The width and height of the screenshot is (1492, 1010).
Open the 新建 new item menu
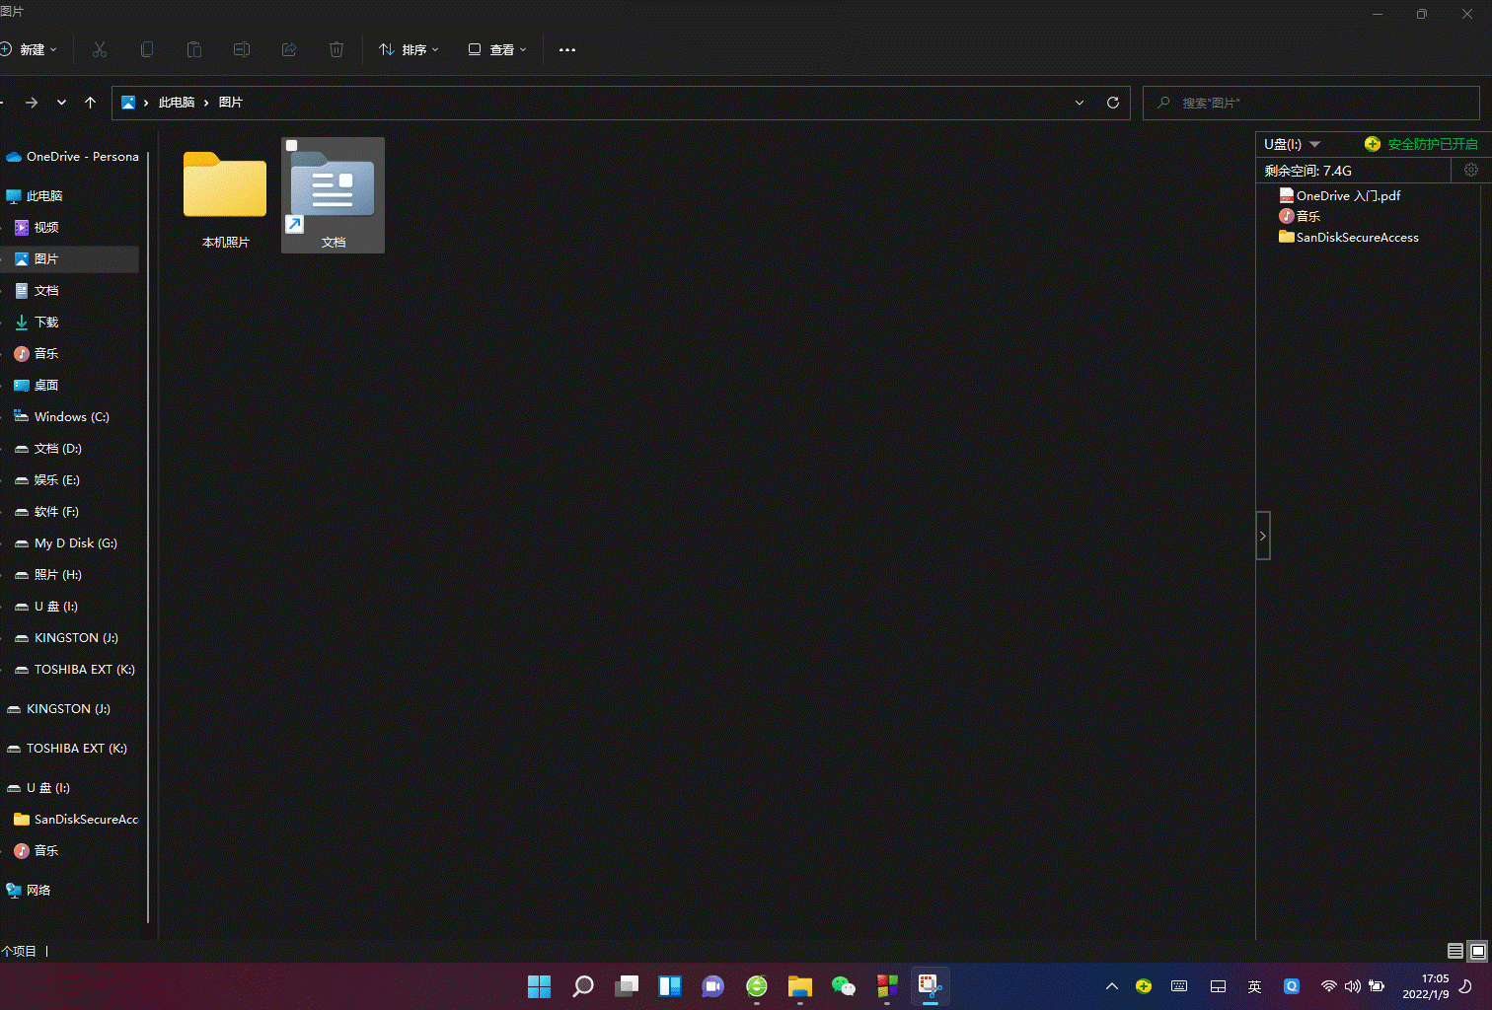(30, 49)
